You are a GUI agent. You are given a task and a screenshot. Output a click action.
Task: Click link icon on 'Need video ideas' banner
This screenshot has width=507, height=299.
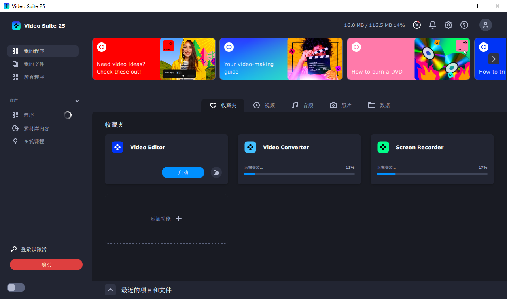click(x=102, y=47)
